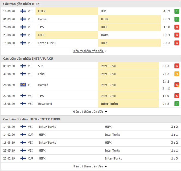This screenshot has height=171, width=181.
Task: Click red B badge on TPS-HIFK 26.08.20 row
Action: 177,27
